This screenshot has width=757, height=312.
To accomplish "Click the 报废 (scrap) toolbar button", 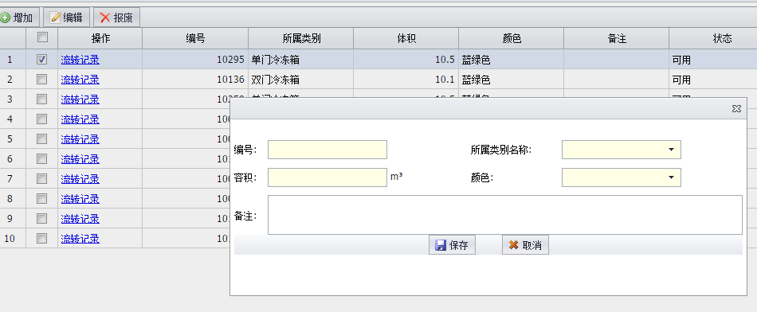I will (117, 18).
